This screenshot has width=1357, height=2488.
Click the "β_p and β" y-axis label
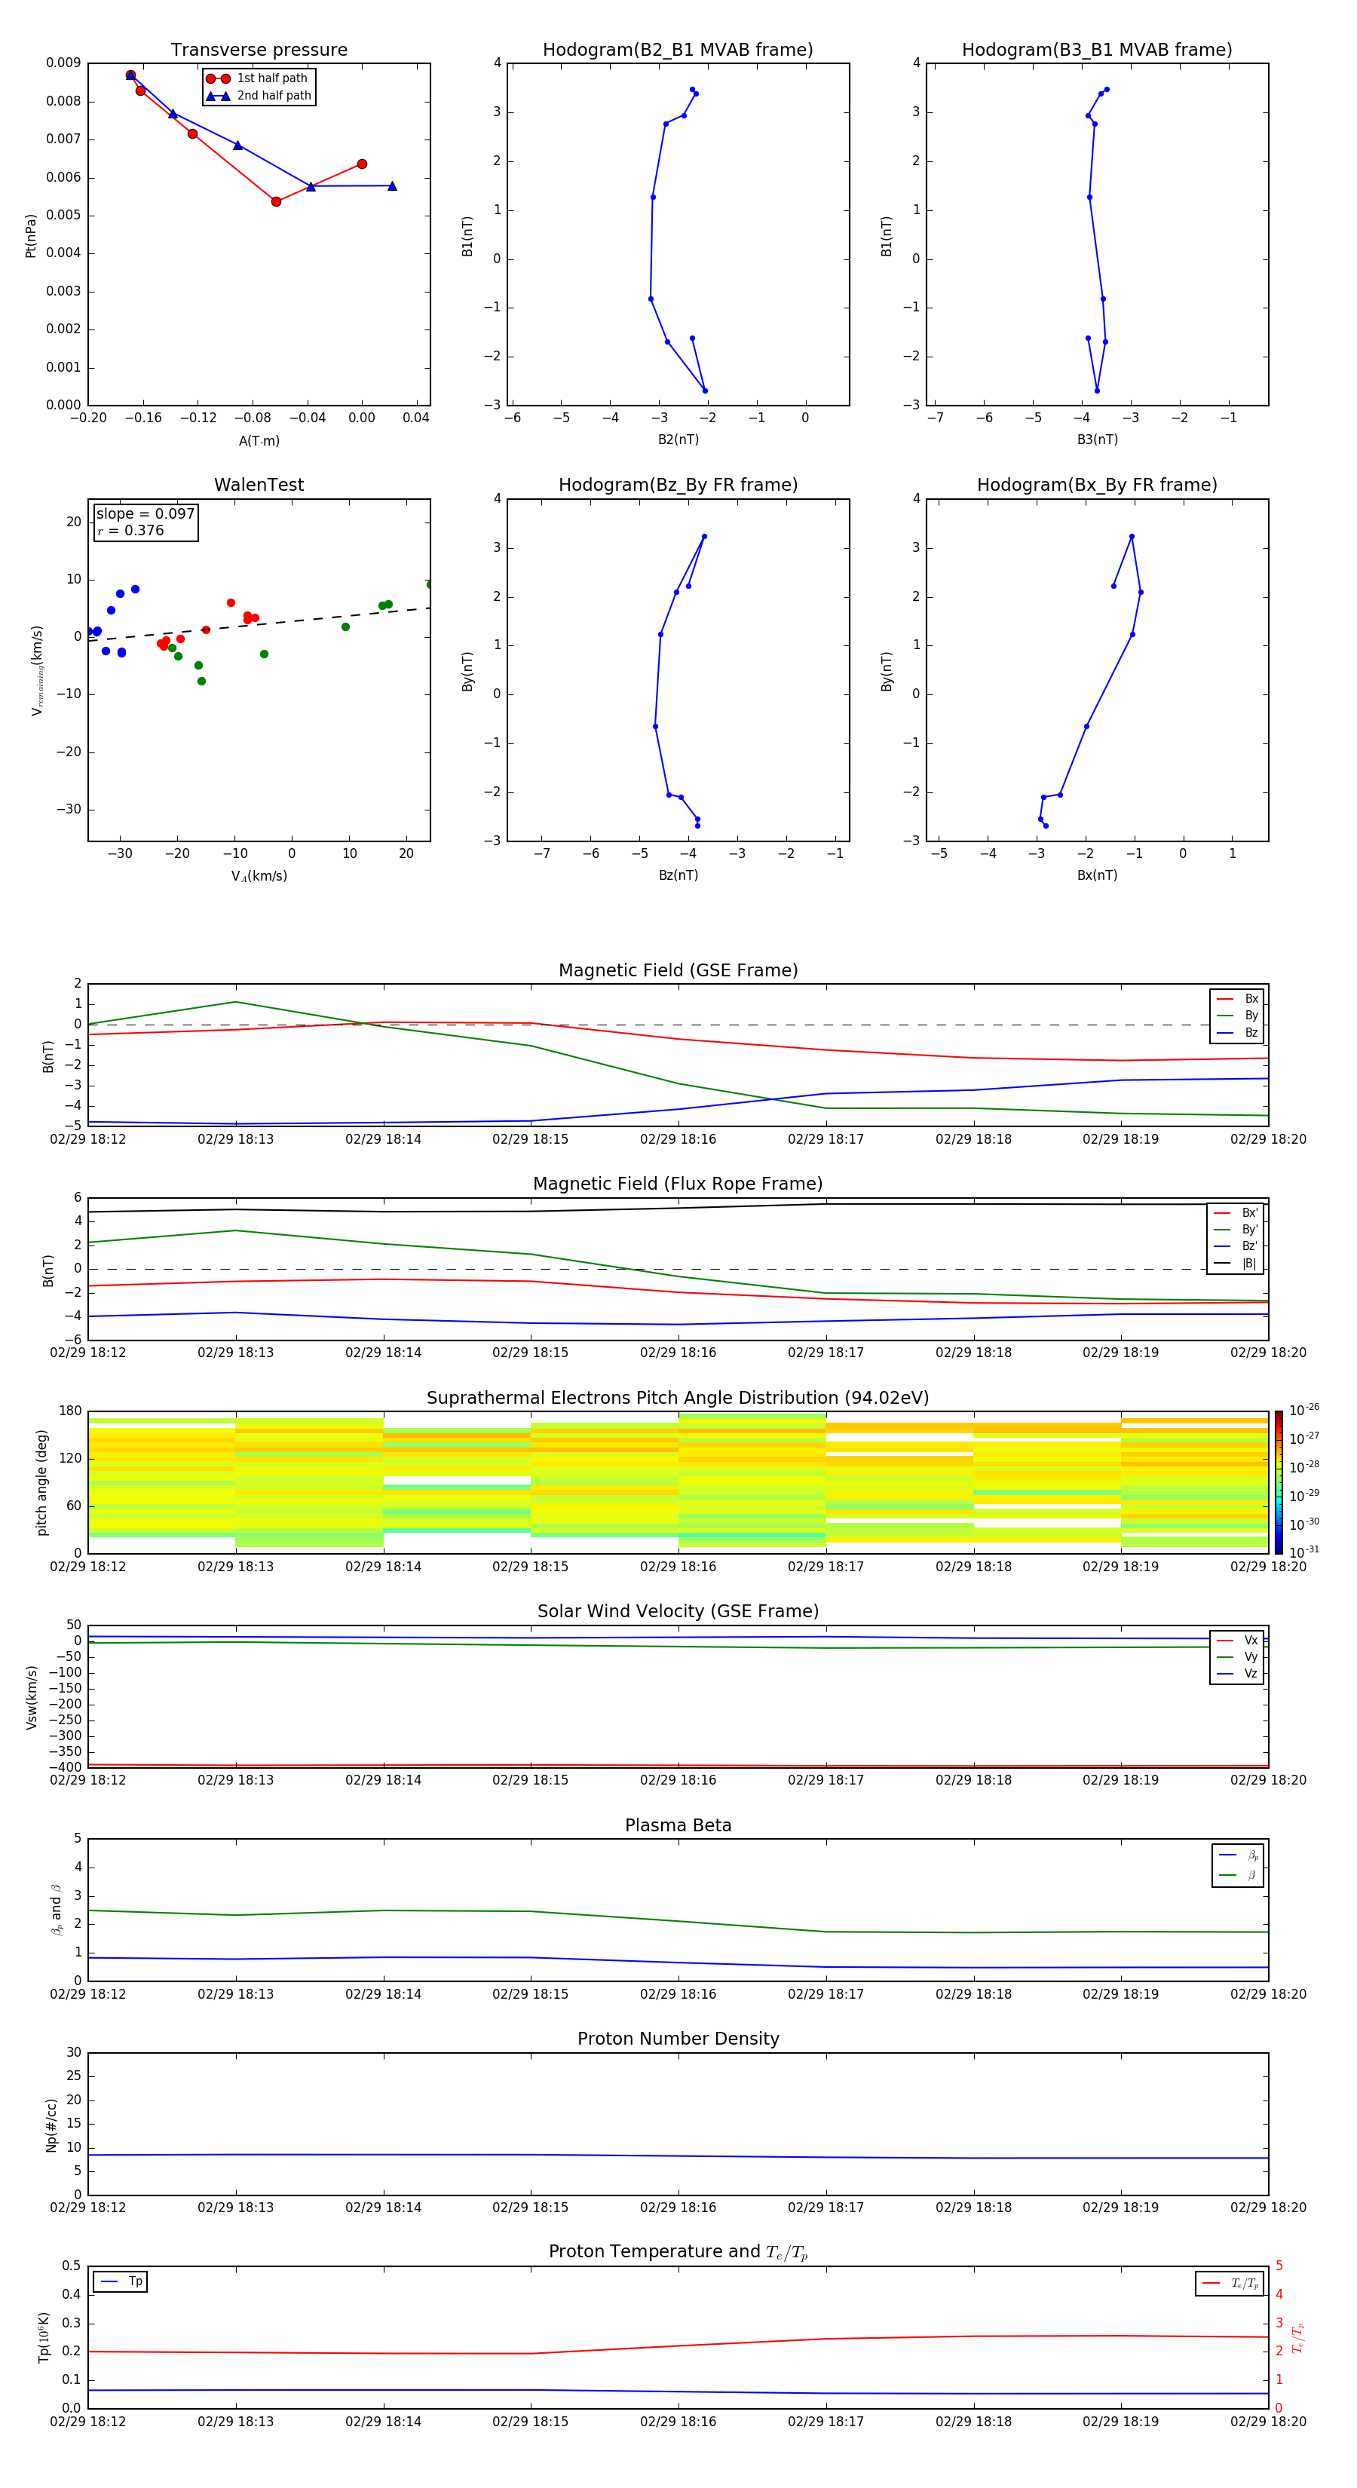pyautogui.click(x=57, y=1910)
